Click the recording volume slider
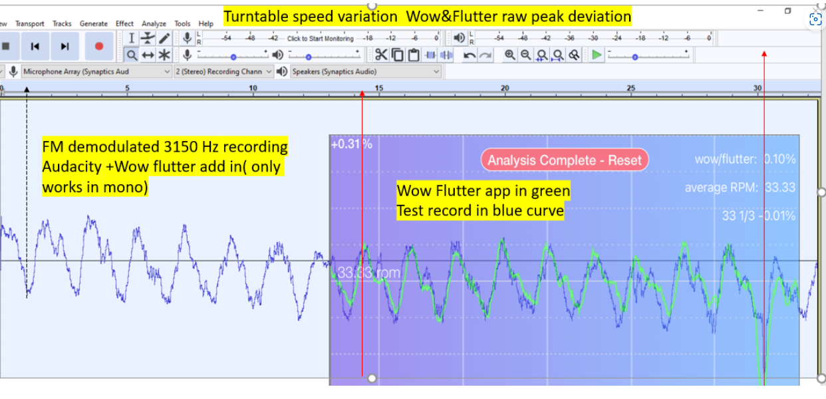The width and height of the screenshot is (826, 399). click(x=233, y=55)
